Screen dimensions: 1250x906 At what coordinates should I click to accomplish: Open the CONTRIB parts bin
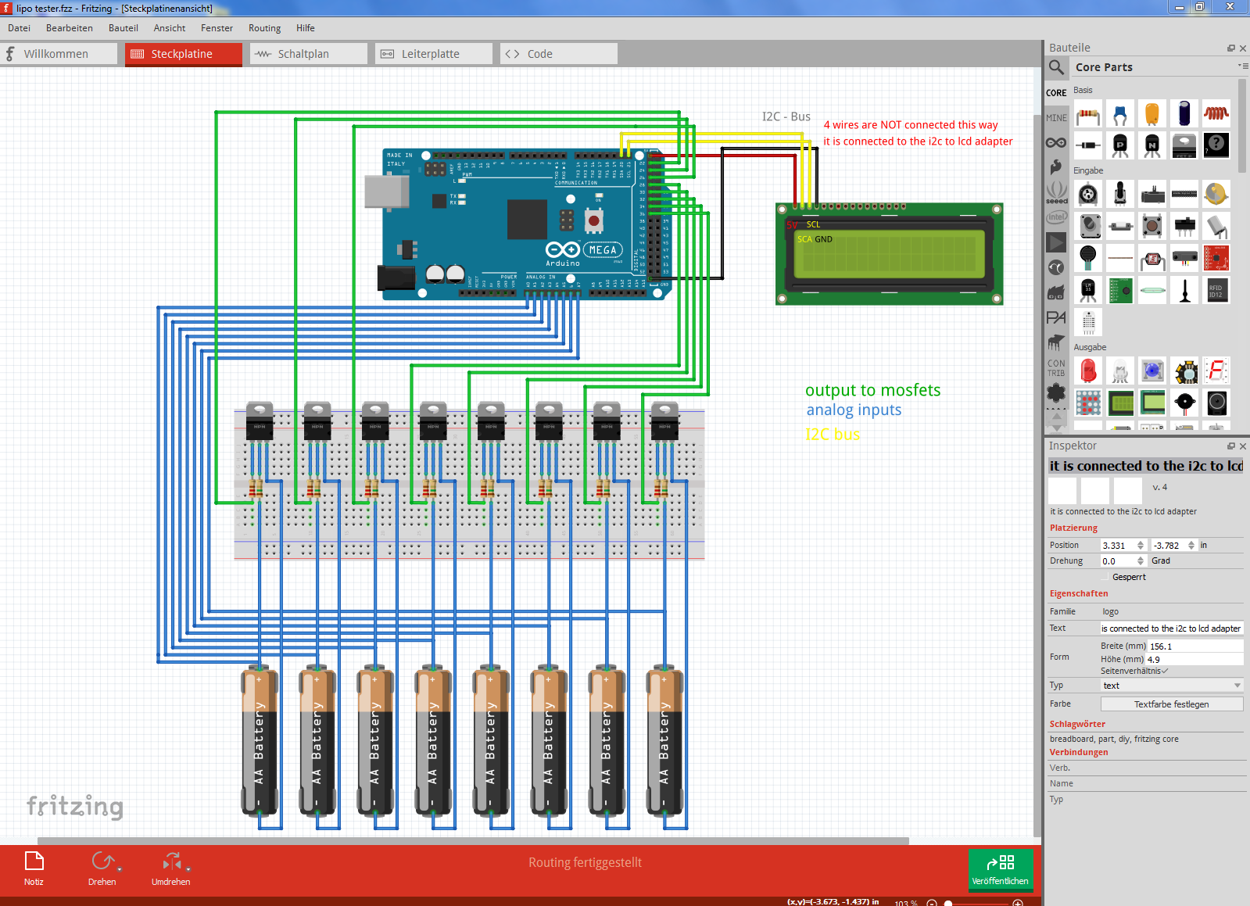[1056, 368]
